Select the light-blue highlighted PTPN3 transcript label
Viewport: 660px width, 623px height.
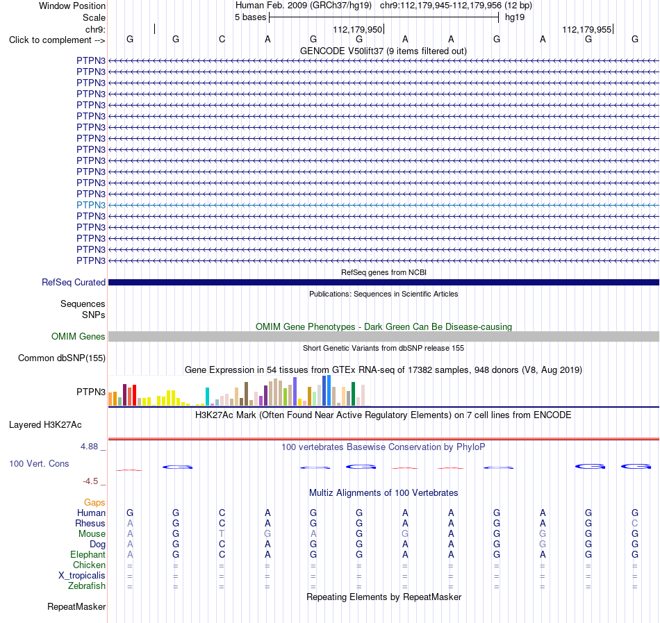pyautogui.click(x=91, y=206)
